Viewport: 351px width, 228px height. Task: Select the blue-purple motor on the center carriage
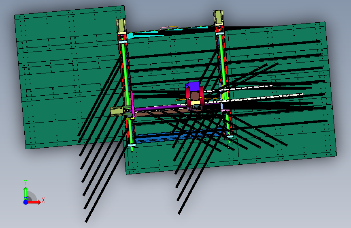click(194, 86)
